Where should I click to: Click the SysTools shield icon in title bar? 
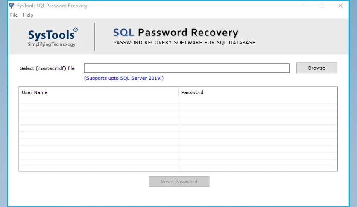tap(12, 6)
